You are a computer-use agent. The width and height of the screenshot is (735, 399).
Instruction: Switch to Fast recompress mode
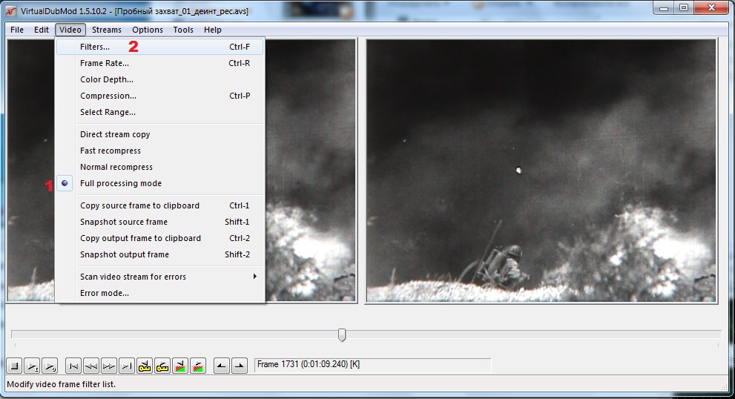tap(160, 151)
